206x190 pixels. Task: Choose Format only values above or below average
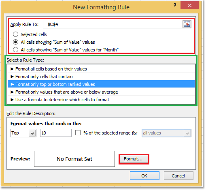coord(101,92)
